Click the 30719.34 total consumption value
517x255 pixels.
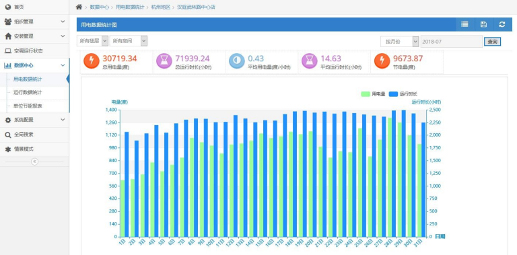119,59
